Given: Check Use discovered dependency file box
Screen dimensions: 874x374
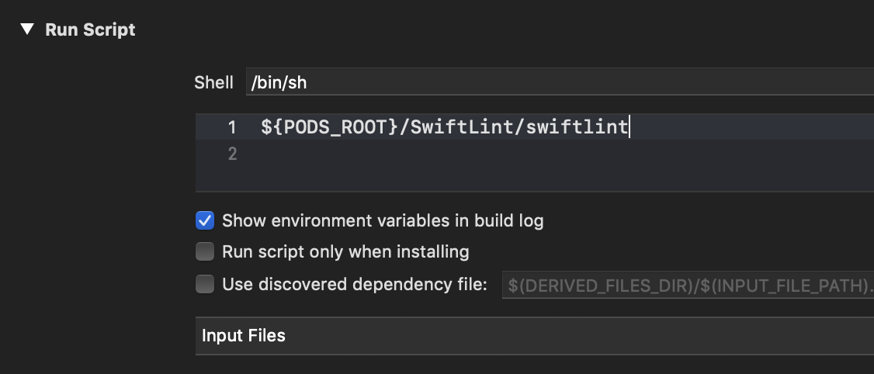Looking at the screenshot, I should [x=205, y=284].
